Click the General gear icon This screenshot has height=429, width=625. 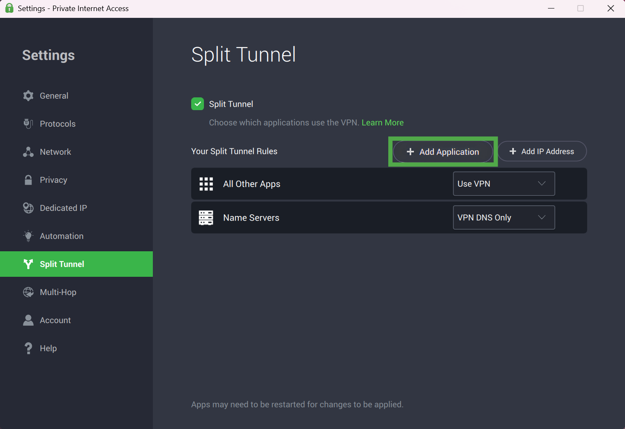28,96
